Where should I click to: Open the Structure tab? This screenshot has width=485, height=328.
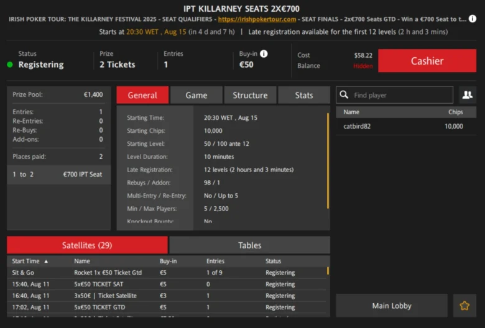point(250,95)
